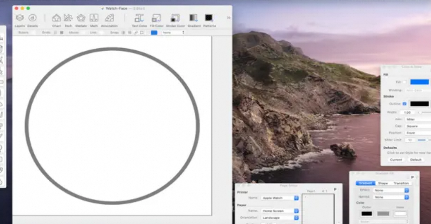
Task: Show more toolbar items via chevron
Action: 229,18
